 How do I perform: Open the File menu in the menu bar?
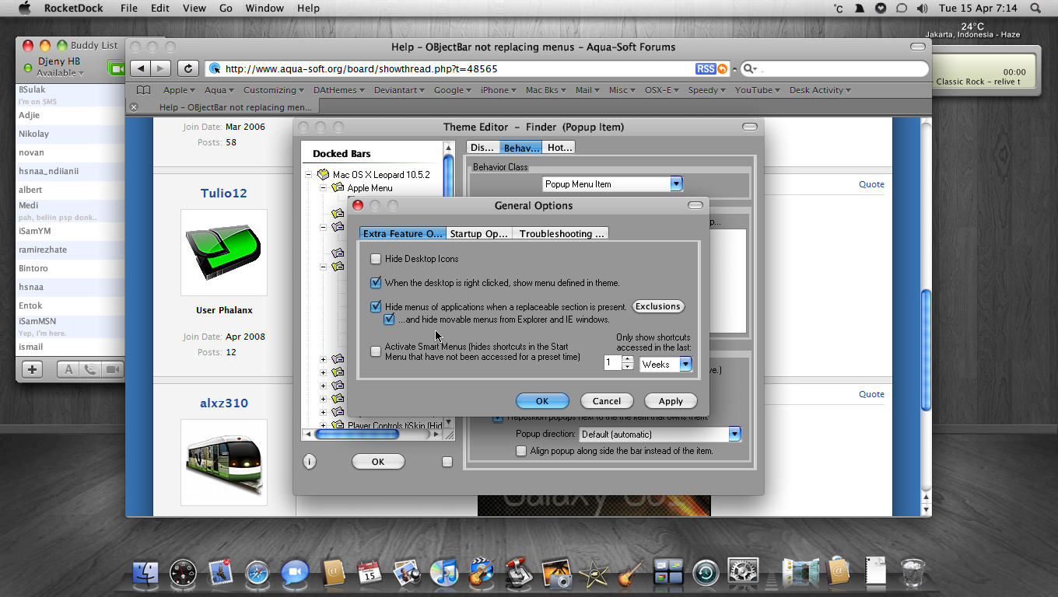point(129,9)
